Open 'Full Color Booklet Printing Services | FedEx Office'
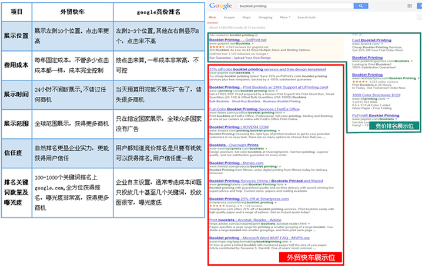 click(254, 109)
